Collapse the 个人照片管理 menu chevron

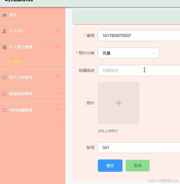(58, 47)
